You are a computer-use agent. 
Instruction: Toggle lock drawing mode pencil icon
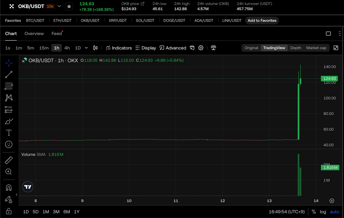coord(9,199)
